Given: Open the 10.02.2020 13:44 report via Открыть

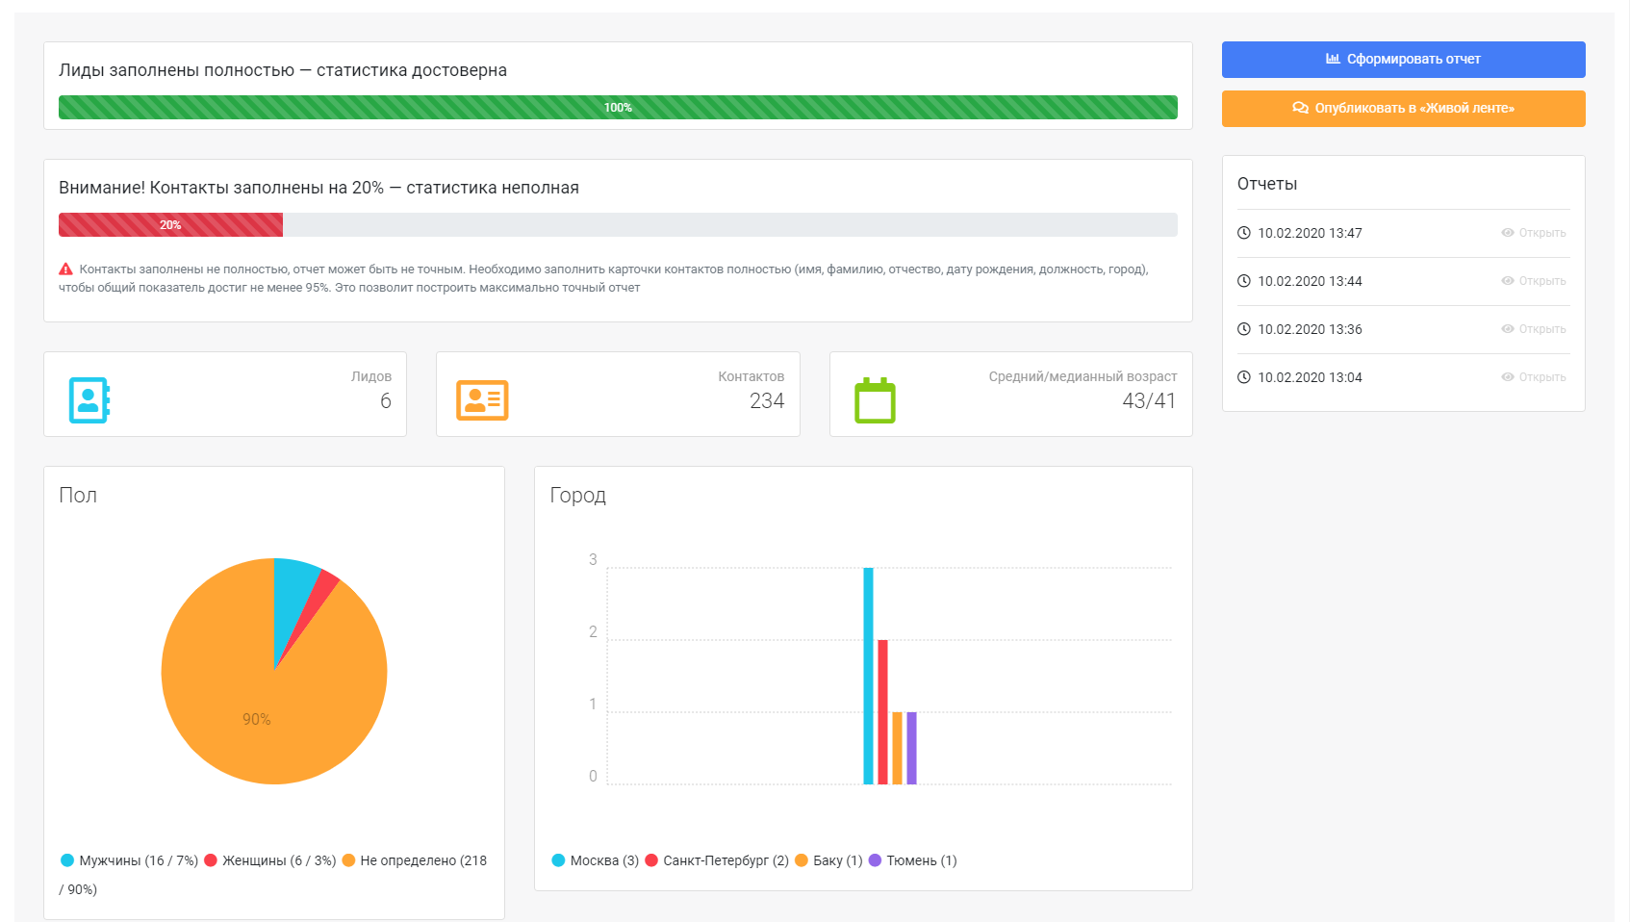Looking at the screenshot, I should click(1534, 281).
